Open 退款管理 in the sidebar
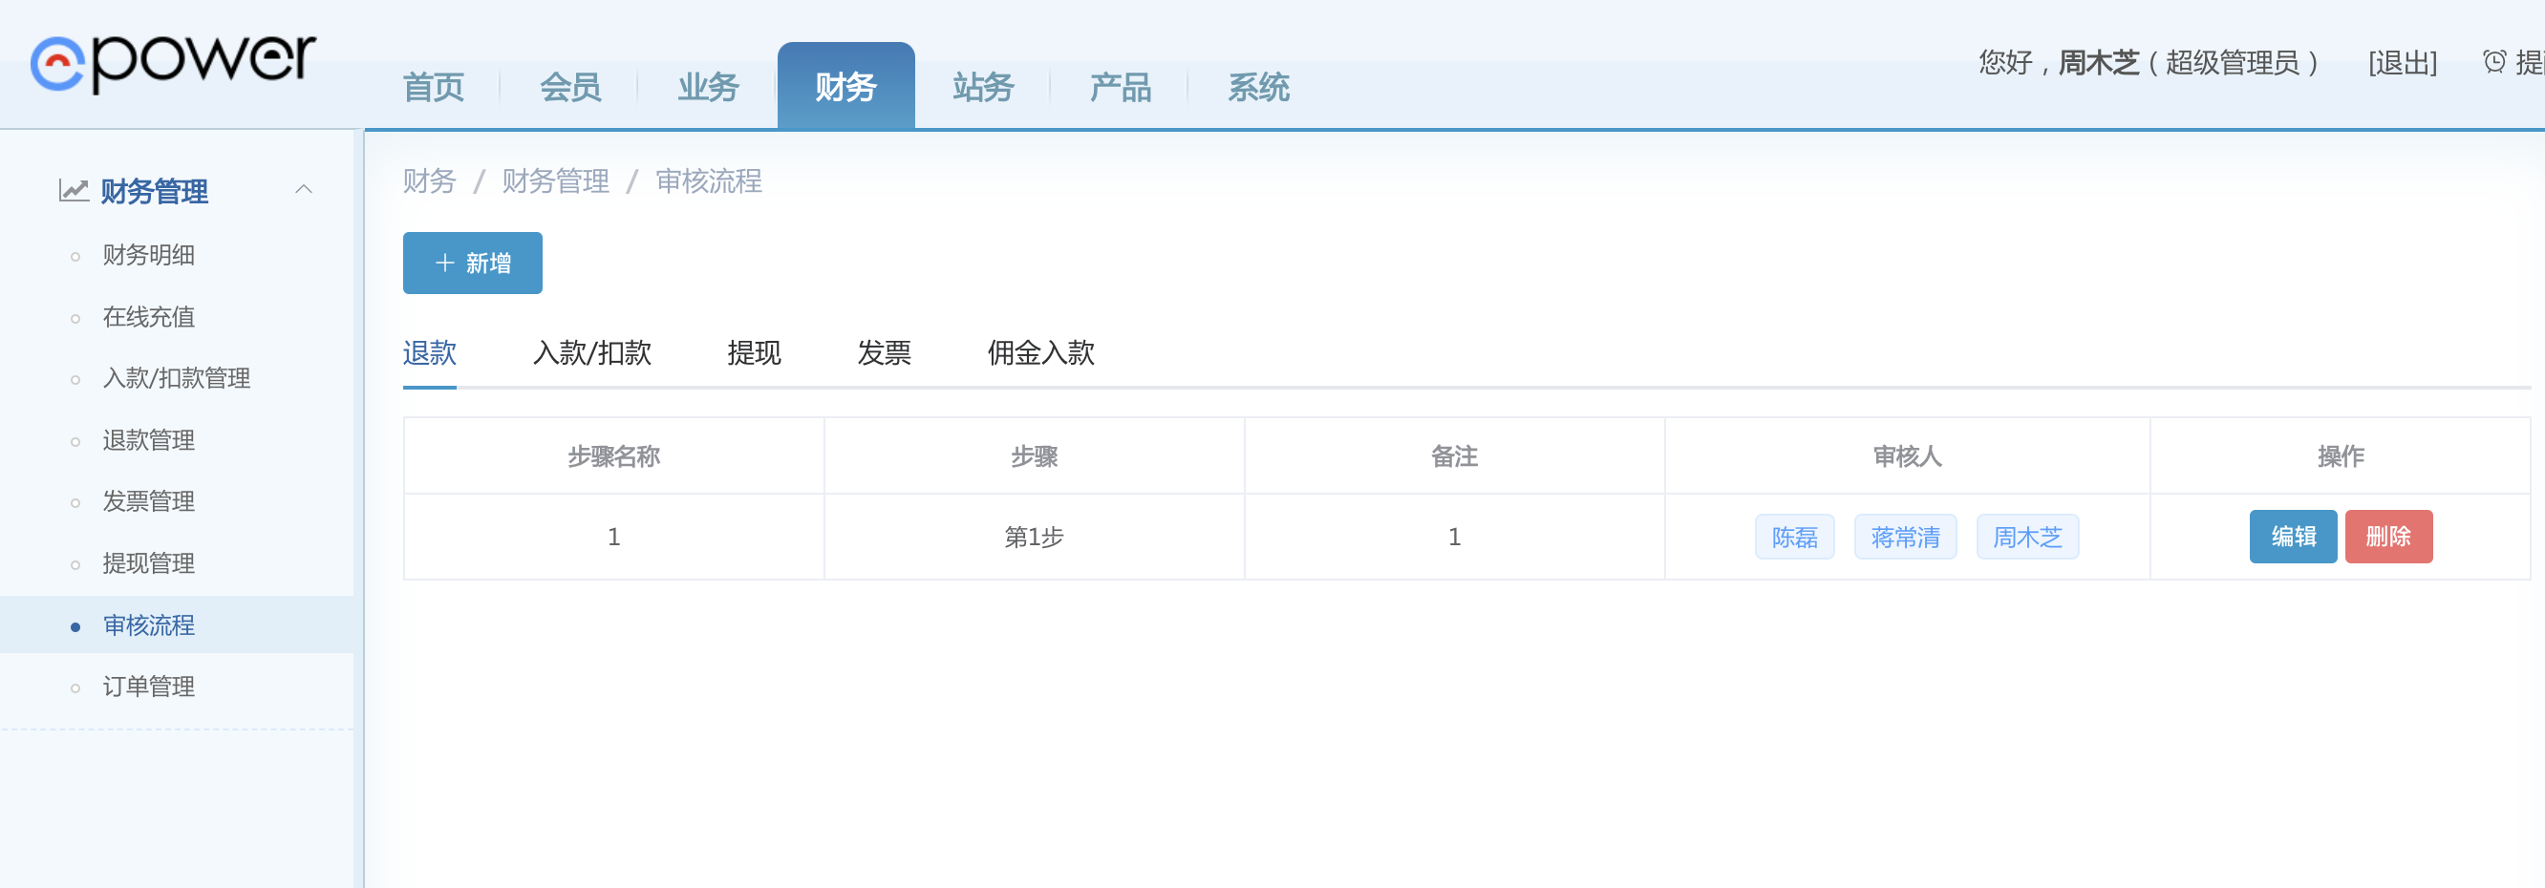 pos(149,440)
